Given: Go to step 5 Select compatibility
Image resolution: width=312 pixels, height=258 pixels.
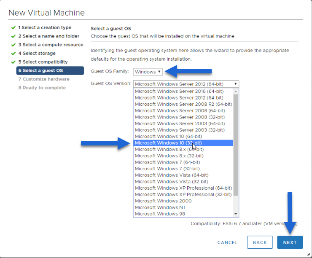Looking at the screenshot, I should 43,62.
